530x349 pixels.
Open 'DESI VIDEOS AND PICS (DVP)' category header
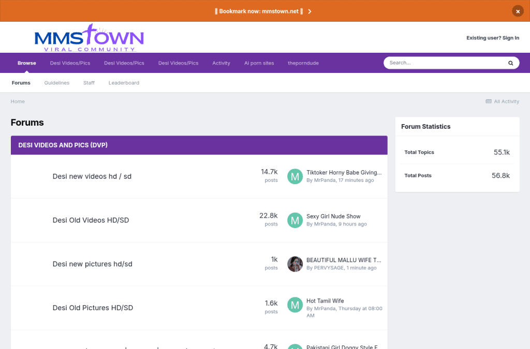pyautogui.click(x=63, y=145)
